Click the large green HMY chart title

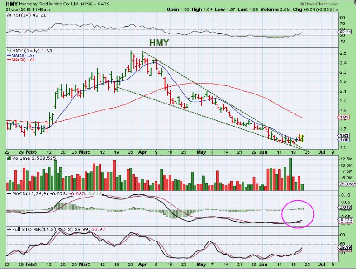click(159, 42)
